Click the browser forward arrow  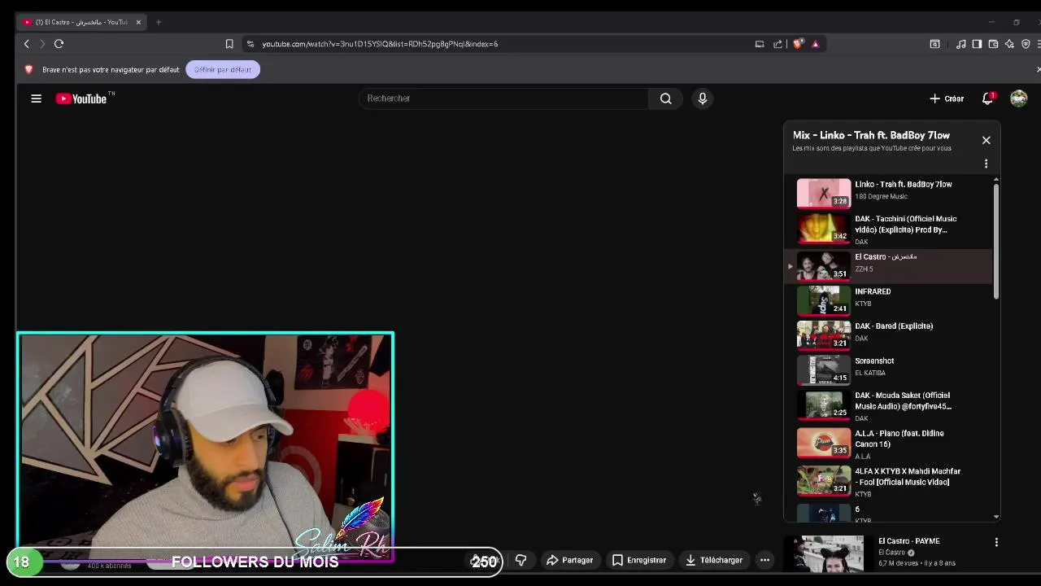[x=42, y=44]
